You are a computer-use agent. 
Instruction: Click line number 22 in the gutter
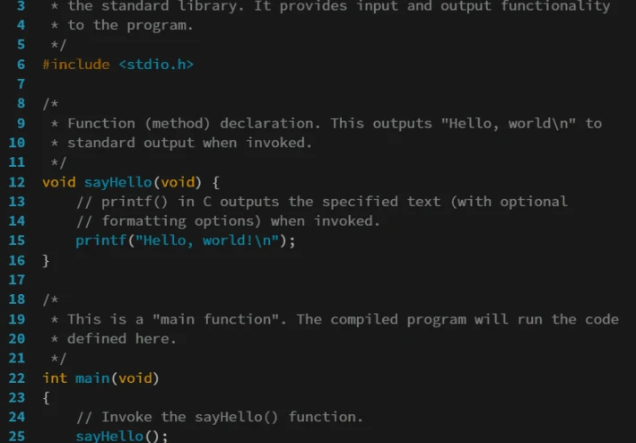click(17, 378)
